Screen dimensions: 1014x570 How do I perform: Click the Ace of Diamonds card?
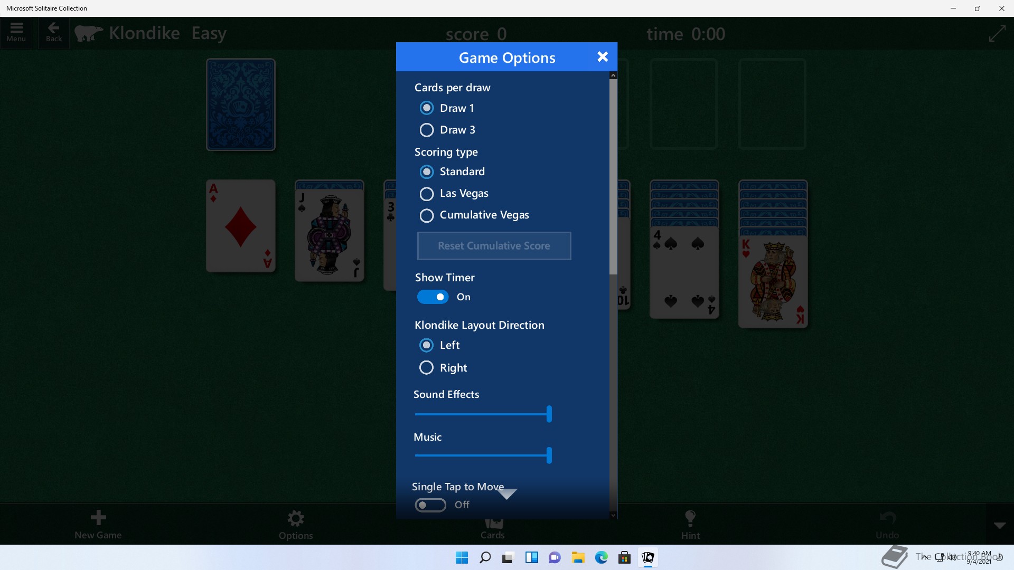tap(241, 226)
